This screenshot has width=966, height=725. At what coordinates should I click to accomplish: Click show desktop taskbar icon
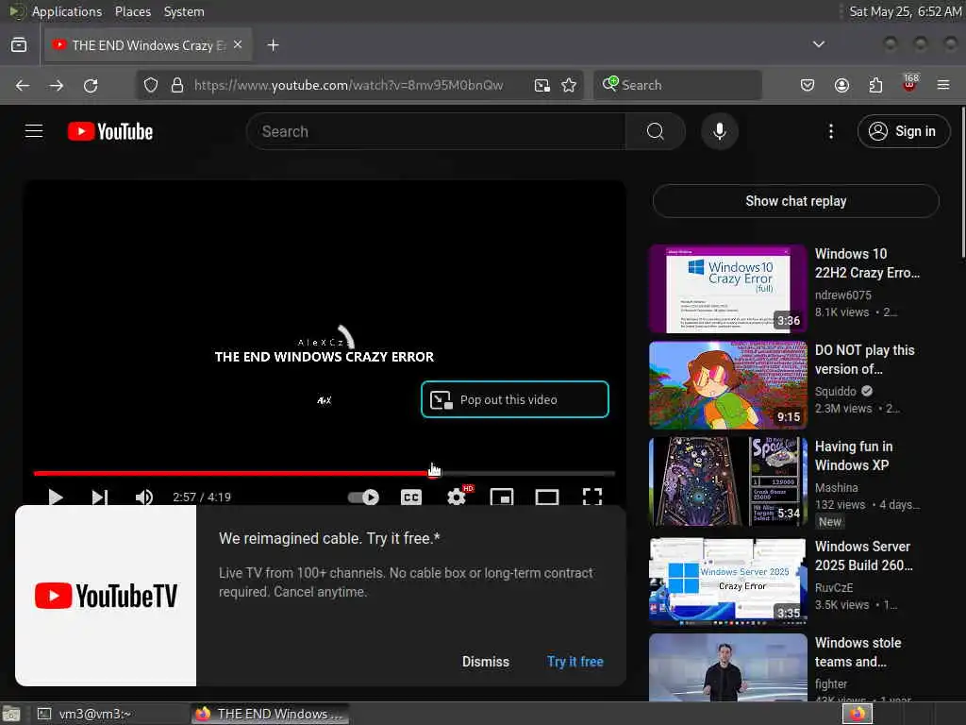[11, 715]
